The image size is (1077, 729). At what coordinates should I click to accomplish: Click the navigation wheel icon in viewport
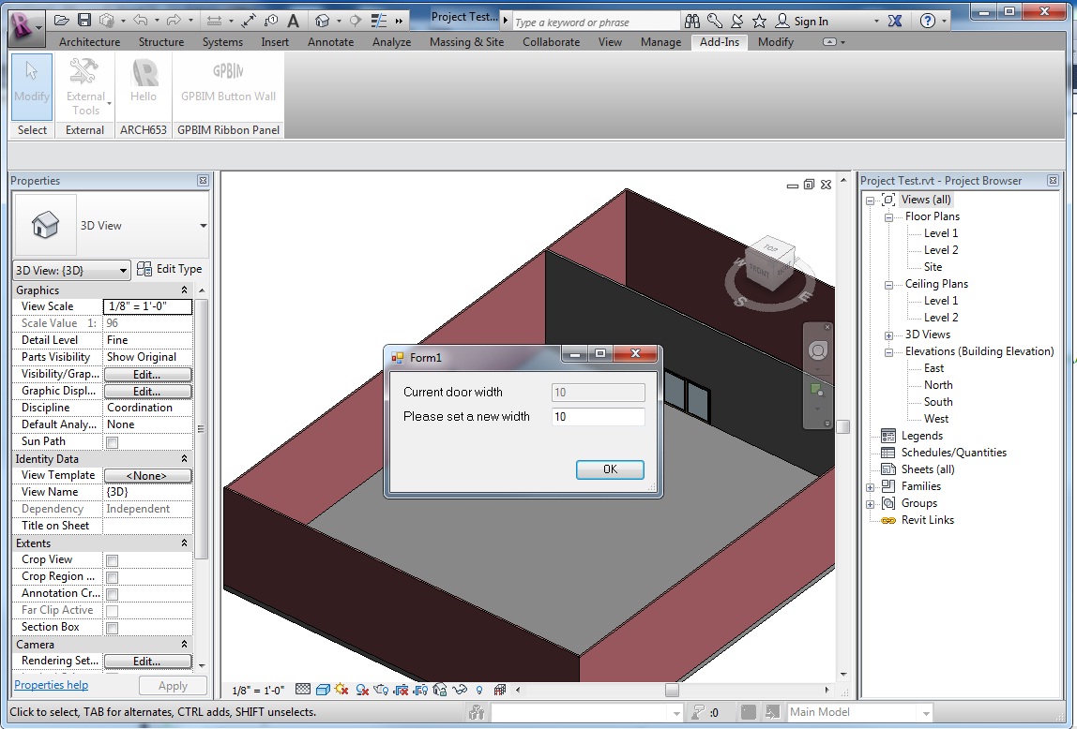[x=817, y=351]
